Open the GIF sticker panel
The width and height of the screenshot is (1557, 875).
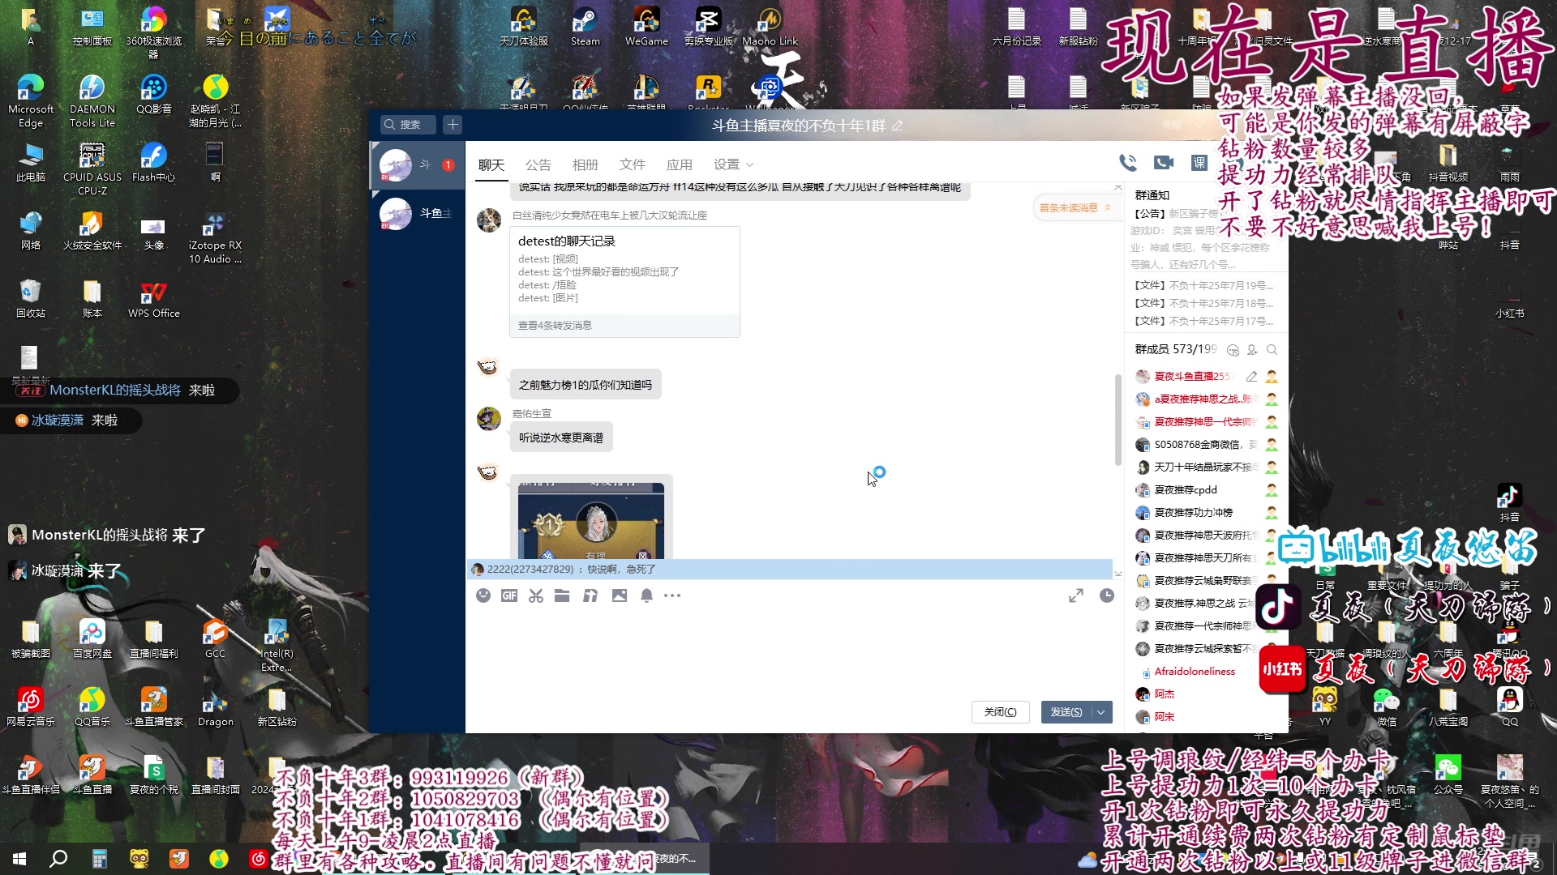coord(509,595)
